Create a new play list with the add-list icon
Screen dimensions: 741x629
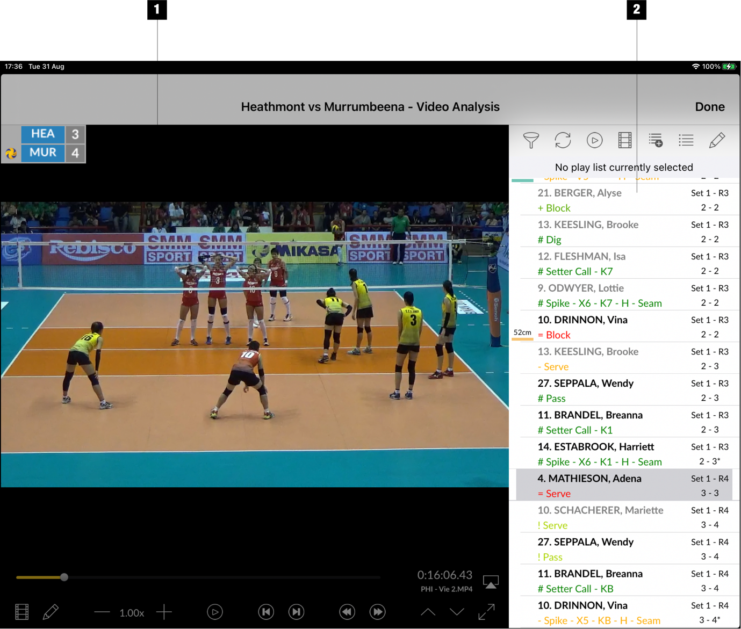(656, 140)
